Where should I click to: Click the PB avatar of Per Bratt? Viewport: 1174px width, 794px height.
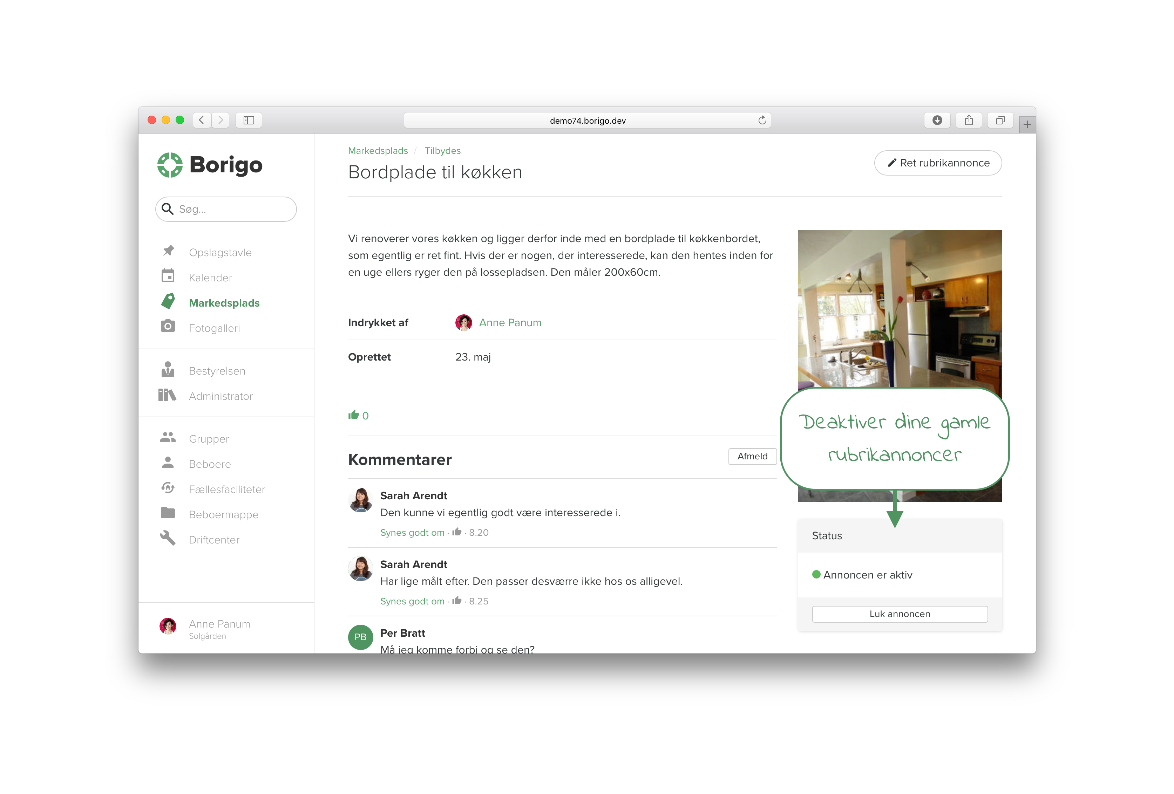pos(361,637)
